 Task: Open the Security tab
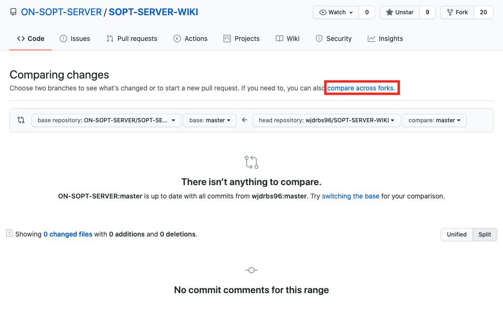(333, 39)
